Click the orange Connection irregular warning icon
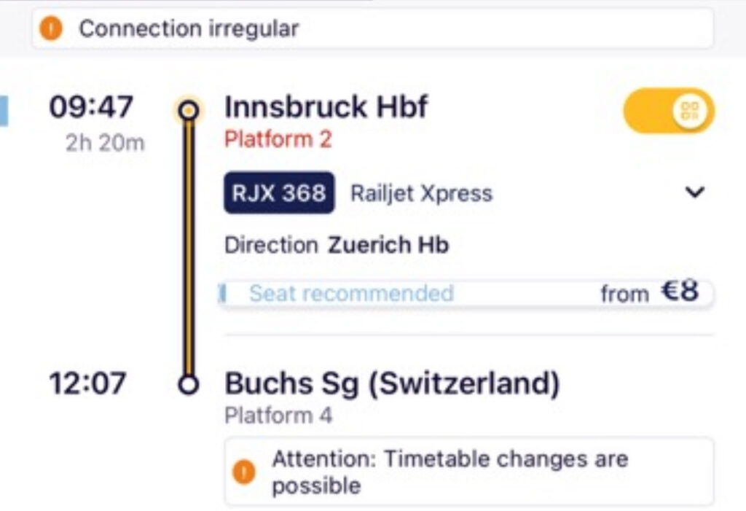Screen dimensions: 746x511 click(x=51, y=28)
